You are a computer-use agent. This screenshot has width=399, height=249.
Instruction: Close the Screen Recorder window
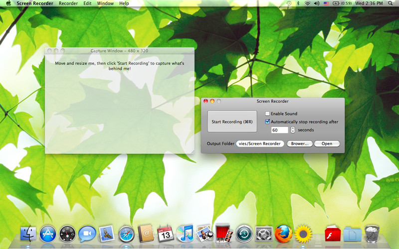point(205,101)
